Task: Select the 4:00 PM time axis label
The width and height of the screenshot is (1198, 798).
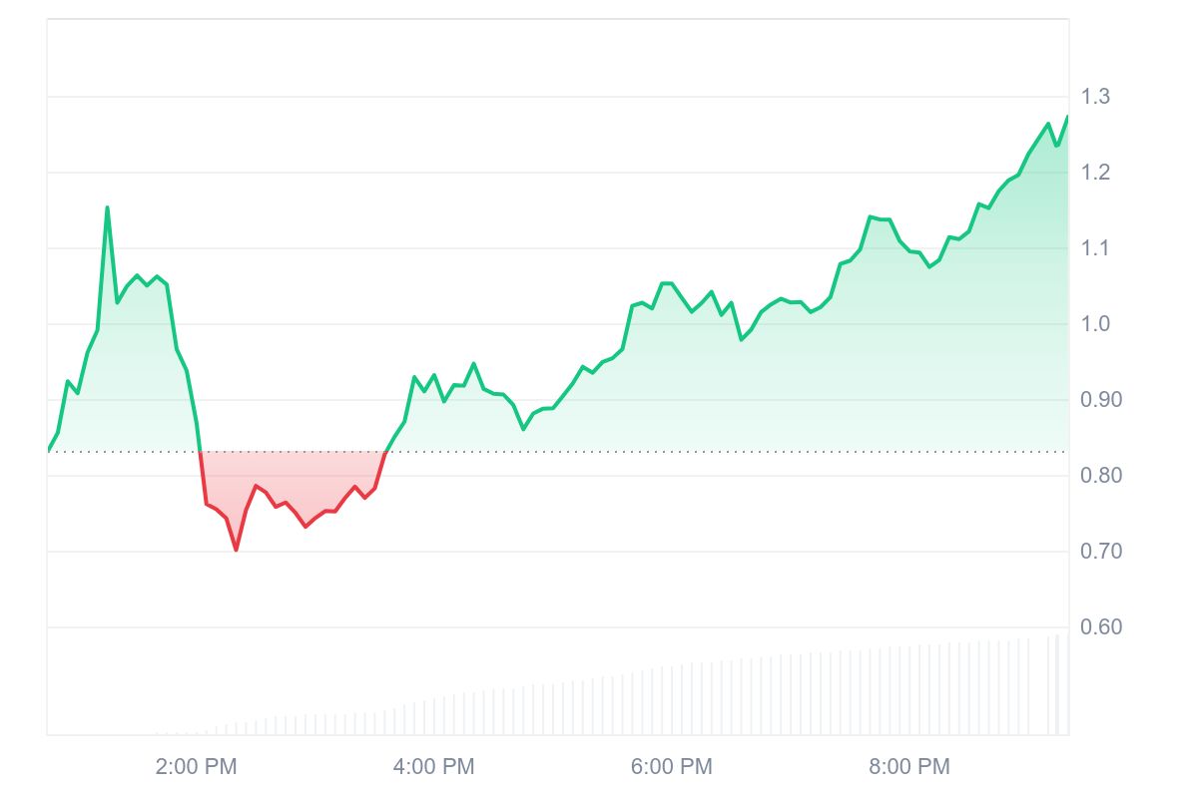Action: (433, 767)
